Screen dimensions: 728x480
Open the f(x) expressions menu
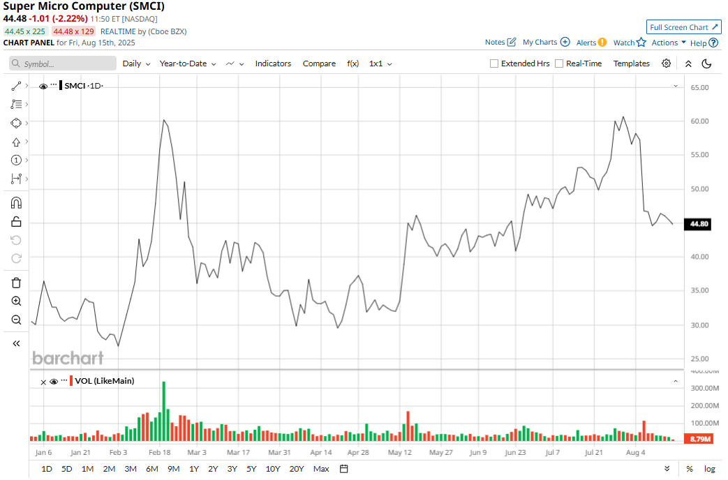pos(353,63)
